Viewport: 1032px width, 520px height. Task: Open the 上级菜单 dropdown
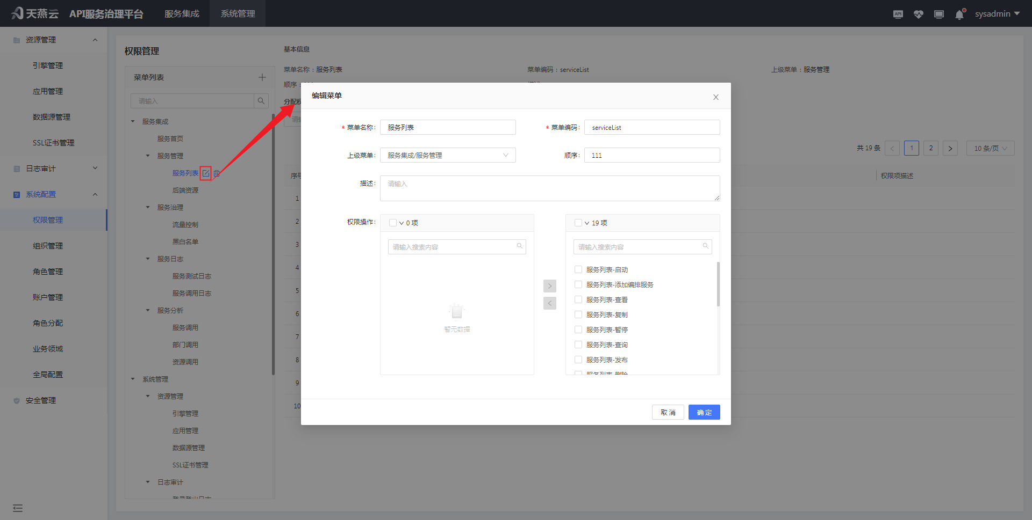click(447, 156)
